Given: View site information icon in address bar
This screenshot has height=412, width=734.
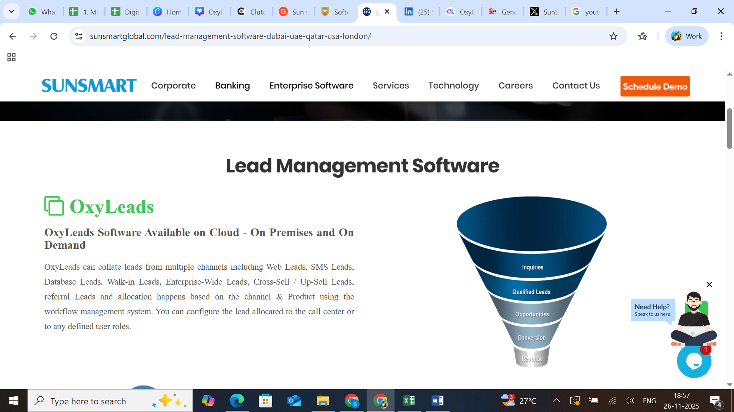Looking at the screenshot, I should pyautogui.click(x=79, y=36).
